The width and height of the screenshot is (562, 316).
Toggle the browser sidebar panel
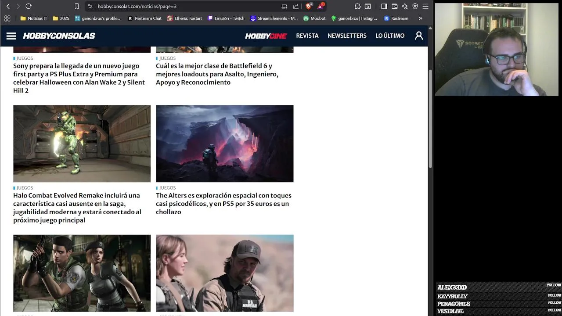[384, 6]
